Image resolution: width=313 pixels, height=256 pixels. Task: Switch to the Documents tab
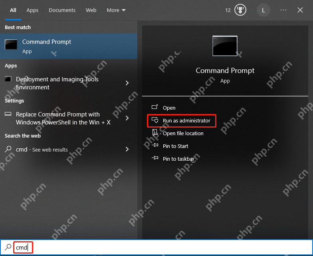pos(62,10)
